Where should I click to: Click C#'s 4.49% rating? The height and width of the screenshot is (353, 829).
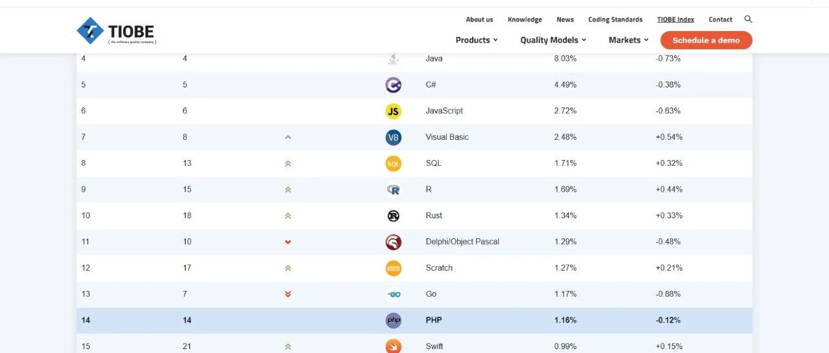coord(565,85)
